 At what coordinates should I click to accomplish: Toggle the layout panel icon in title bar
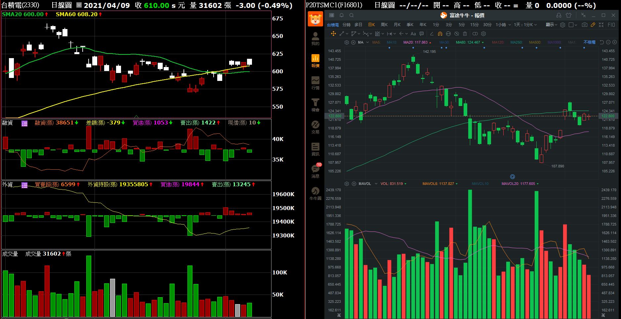point(332,15)
